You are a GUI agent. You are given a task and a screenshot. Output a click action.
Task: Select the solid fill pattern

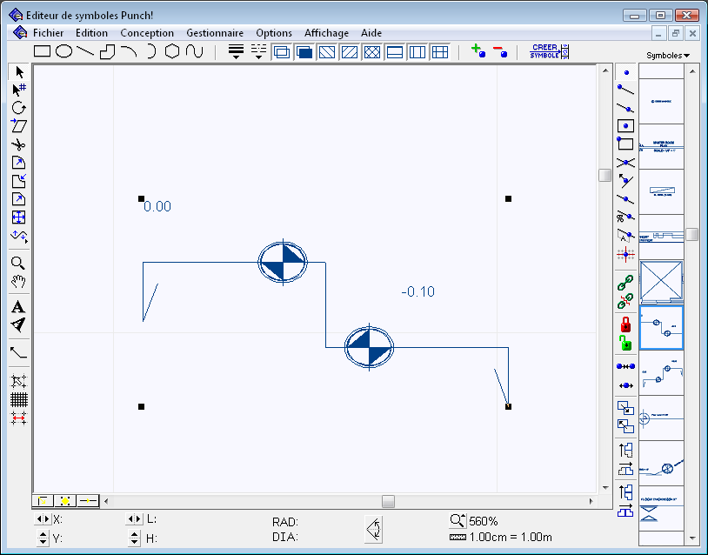[304, 52]
